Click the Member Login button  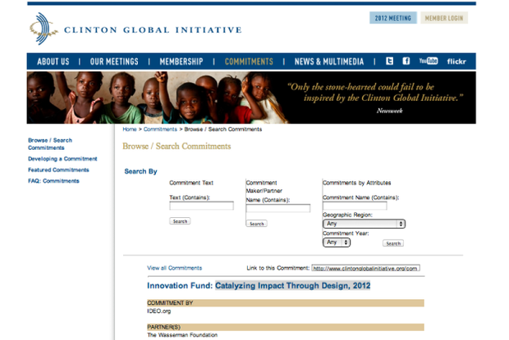(444, 18)
